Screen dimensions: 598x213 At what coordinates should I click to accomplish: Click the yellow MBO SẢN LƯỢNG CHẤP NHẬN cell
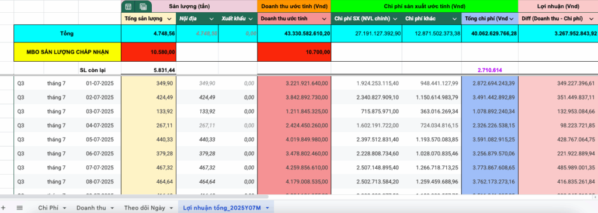[x=68, y=52]
